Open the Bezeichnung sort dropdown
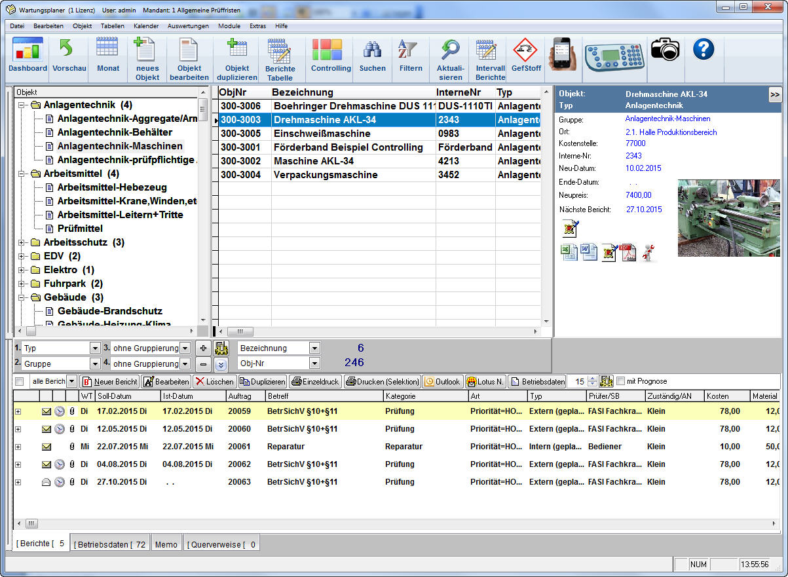 (x=314, y=348)
